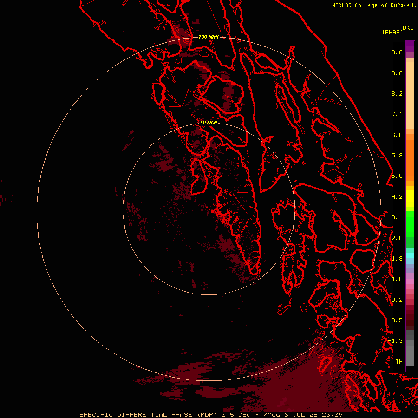Click the 3.4 scale value

tap(397, 217)
